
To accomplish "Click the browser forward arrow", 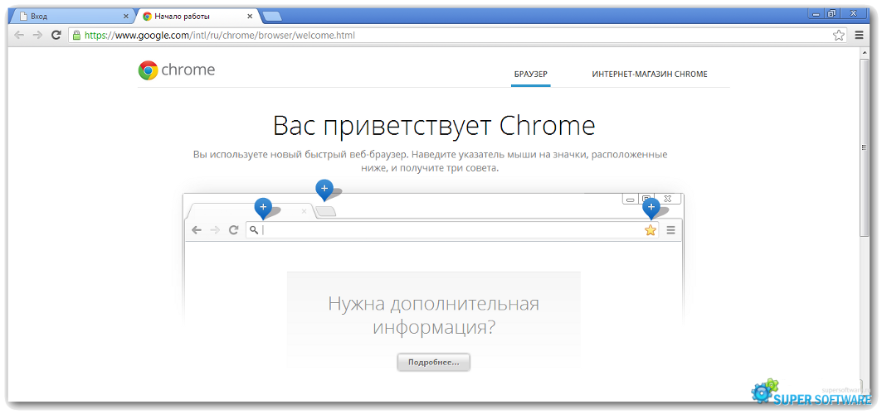I will [37, 35].
